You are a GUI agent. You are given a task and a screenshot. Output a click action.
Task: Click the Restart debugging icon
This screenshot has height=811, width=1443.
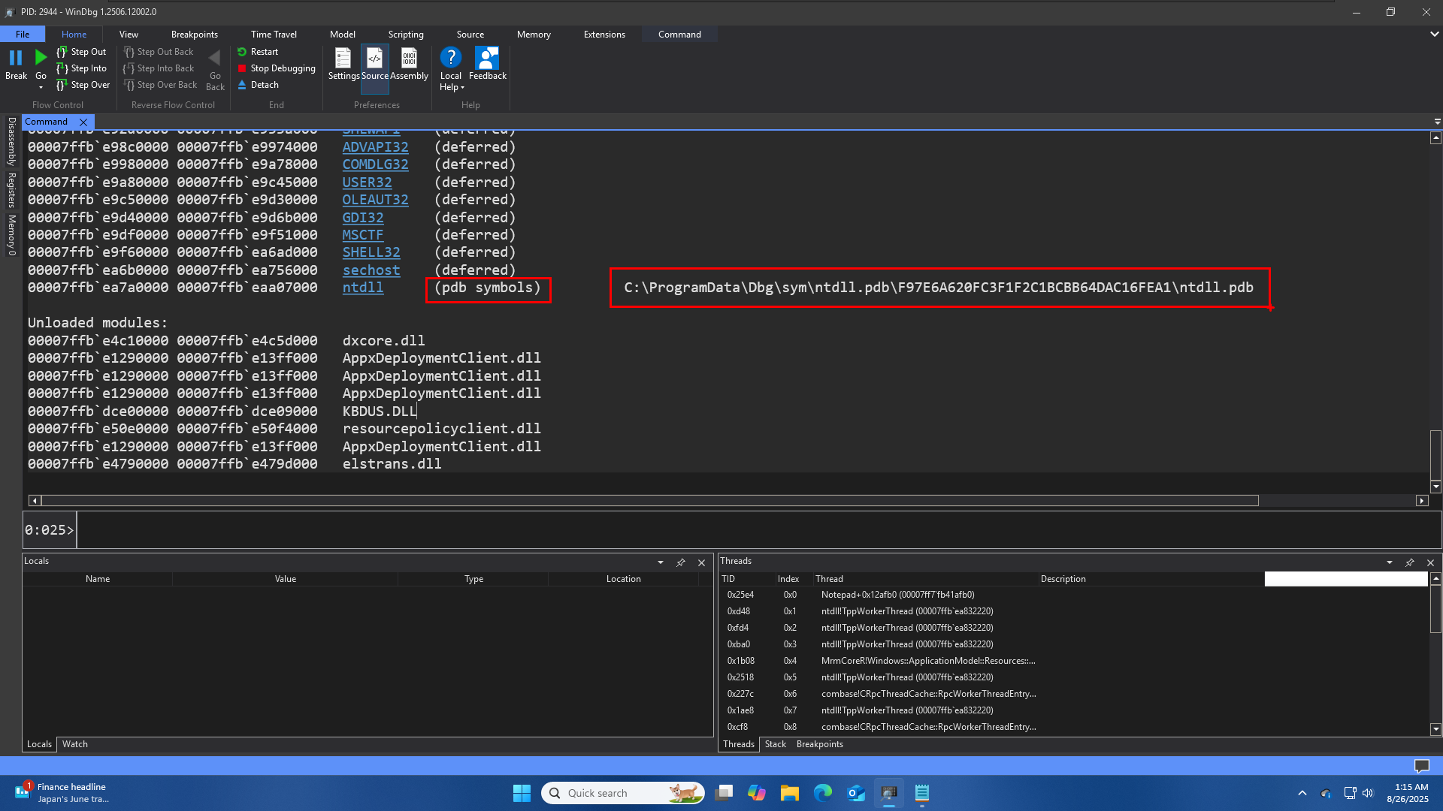[242, 52]
